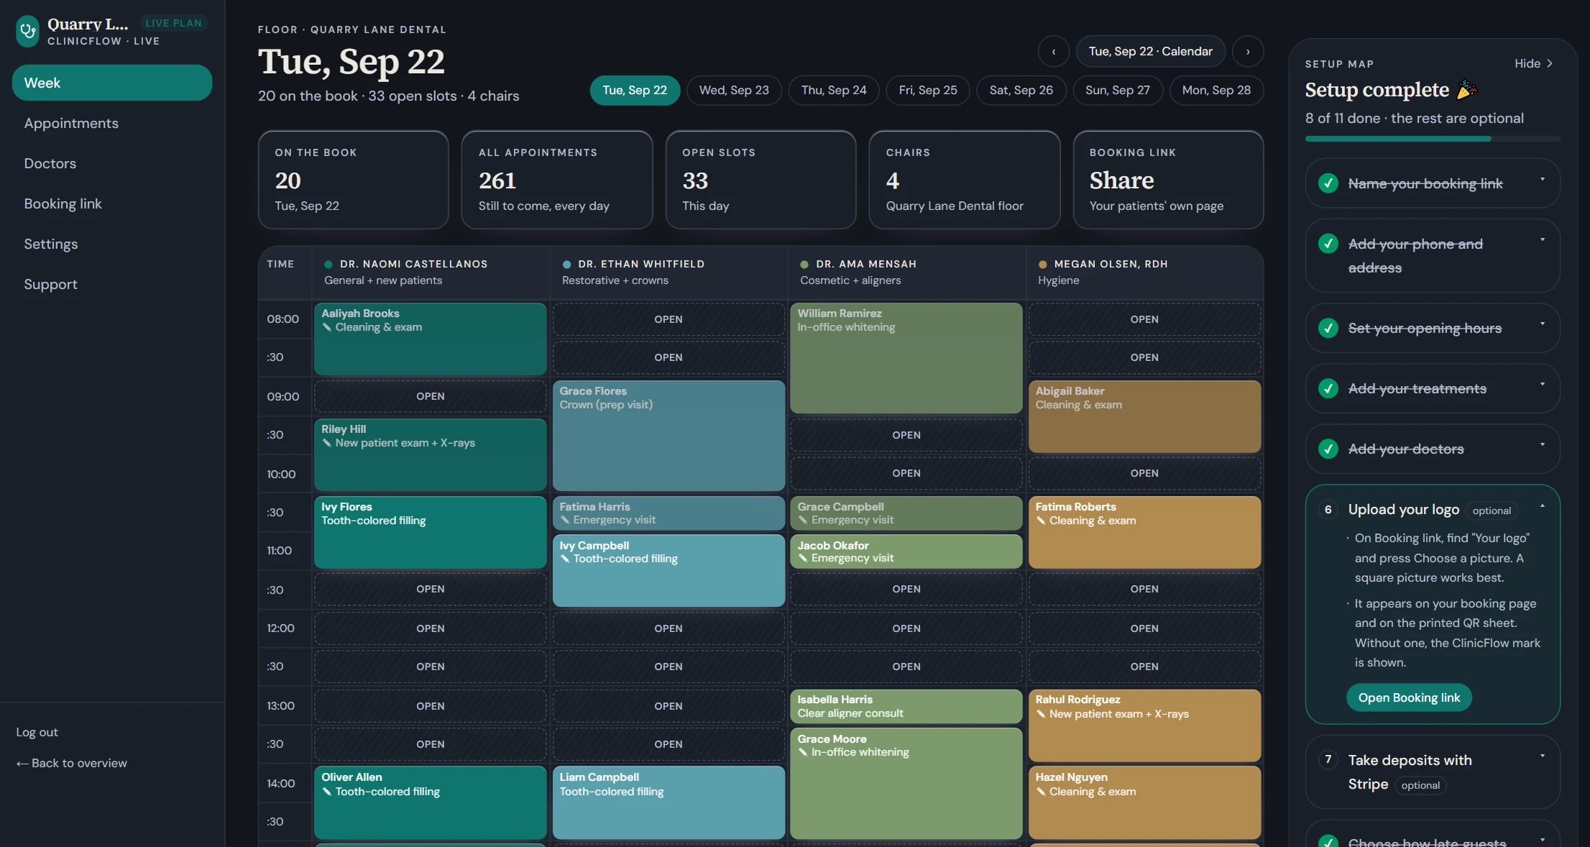Screen dimensions: 1590x847
Task: Click the number 6 badge on Upload your logo
Action: coord(1328,510)
